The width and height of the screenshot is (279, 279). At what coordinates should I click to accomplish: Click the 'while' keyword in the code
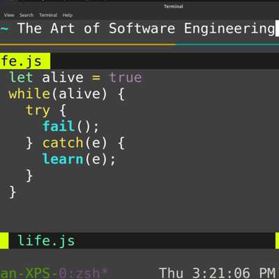tap(29, 94)
